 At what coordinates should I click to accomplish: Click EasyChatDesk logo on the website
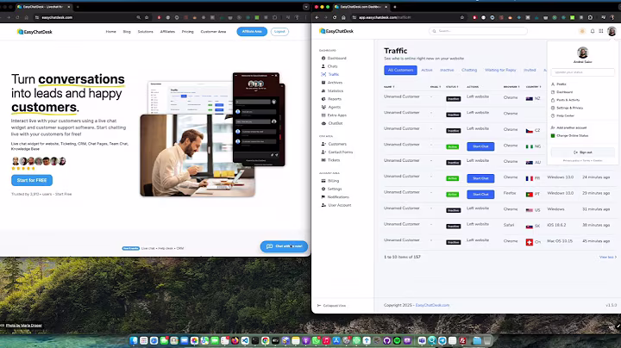click(x=34, y=32)
